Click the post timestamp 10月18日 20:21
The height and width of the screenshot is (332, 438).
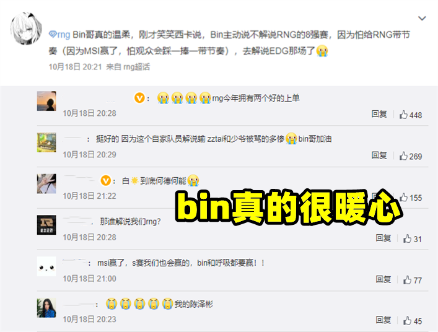pyautogui.click(x=75, y=67)
